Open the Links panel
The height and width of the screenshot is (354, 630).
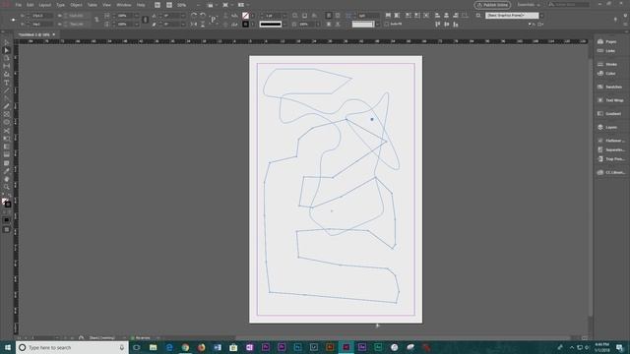click(606, 51)
